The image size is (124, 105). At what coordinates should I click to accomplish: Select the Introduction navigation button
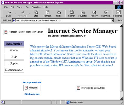[x=14, y=44]
